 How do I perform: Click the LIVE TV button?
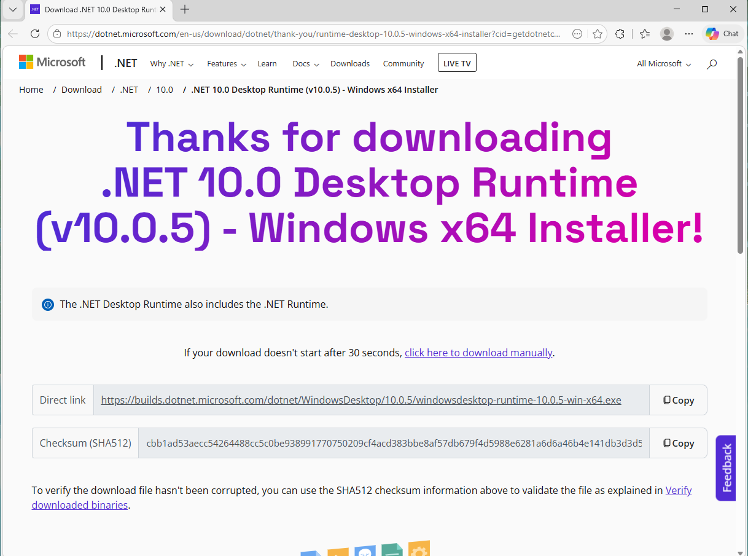pyautogui.click(x=457, y=63)
